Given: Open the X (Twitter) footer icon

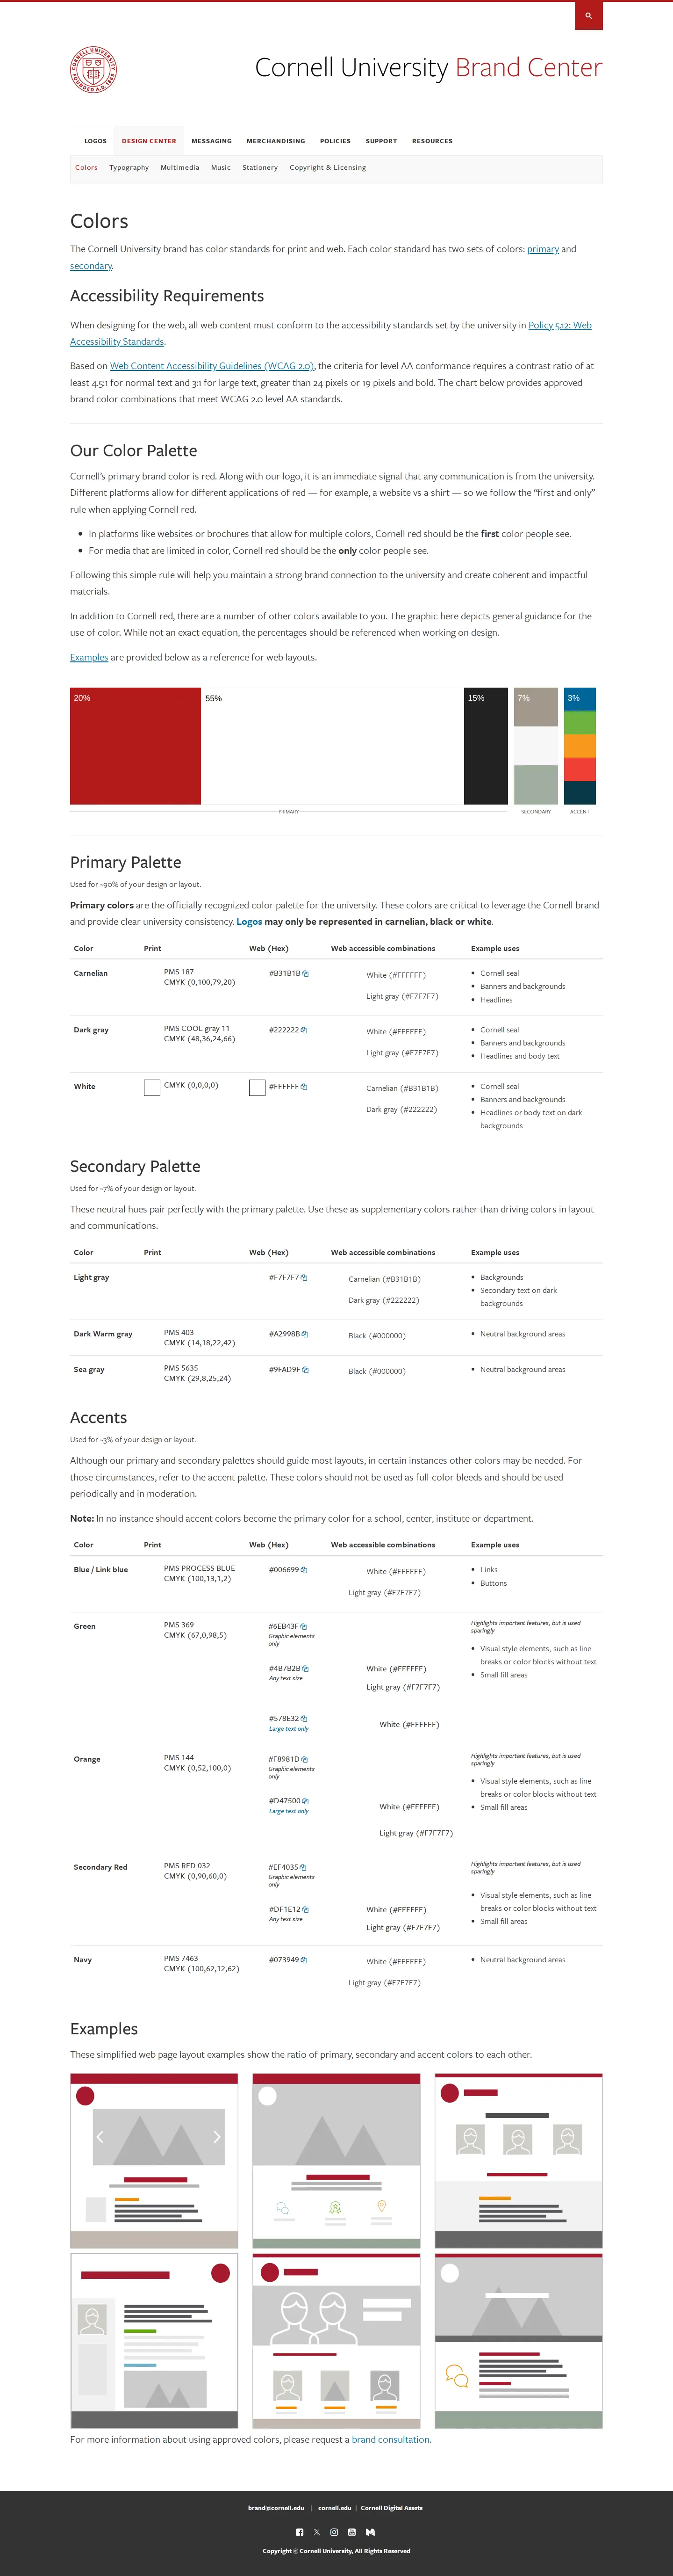Looking at the screenshot, I should coord(316,2532).
